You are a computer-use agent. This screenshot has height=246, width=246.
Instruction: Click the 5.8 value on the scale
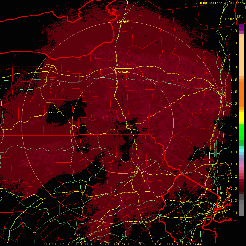click(234, 92)
